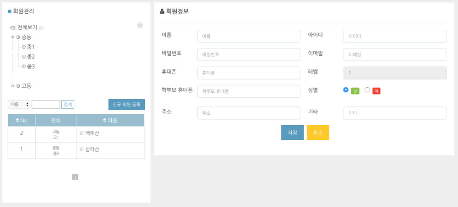Click the folder icon next to 전체보기

12,28
